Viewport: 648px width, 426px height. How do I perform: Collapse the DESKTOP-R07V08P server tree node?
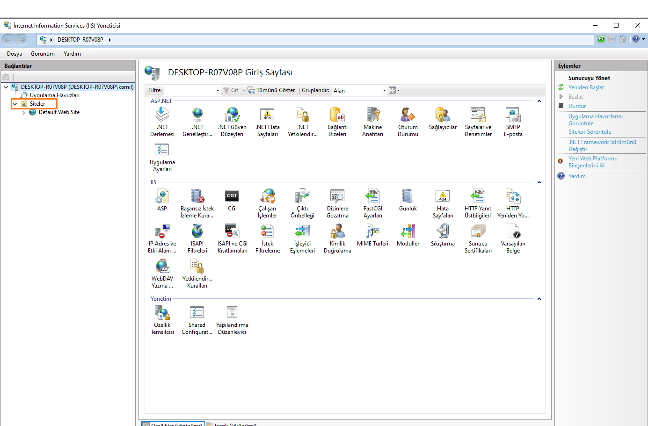6,87
